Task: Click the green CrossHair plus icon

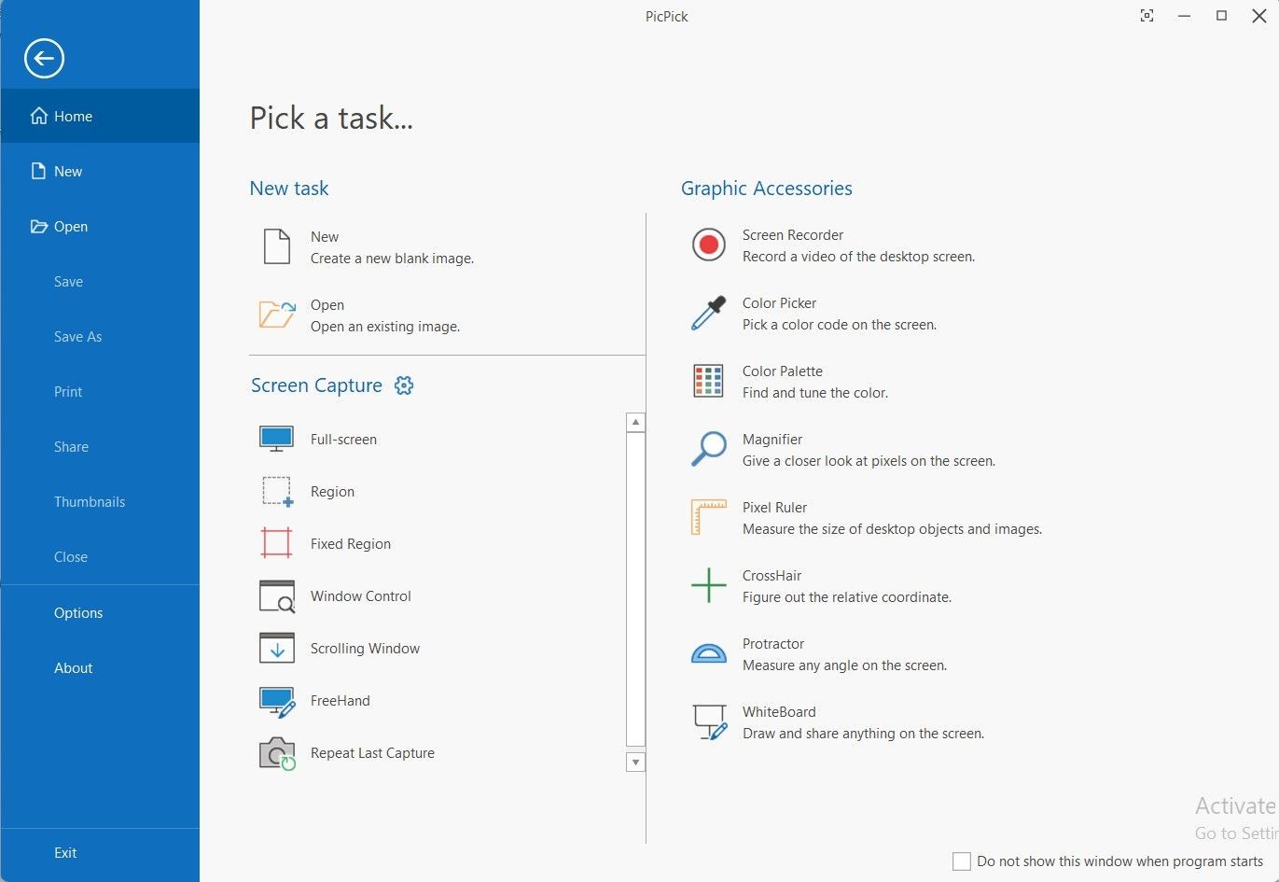Action: [709, 585]
